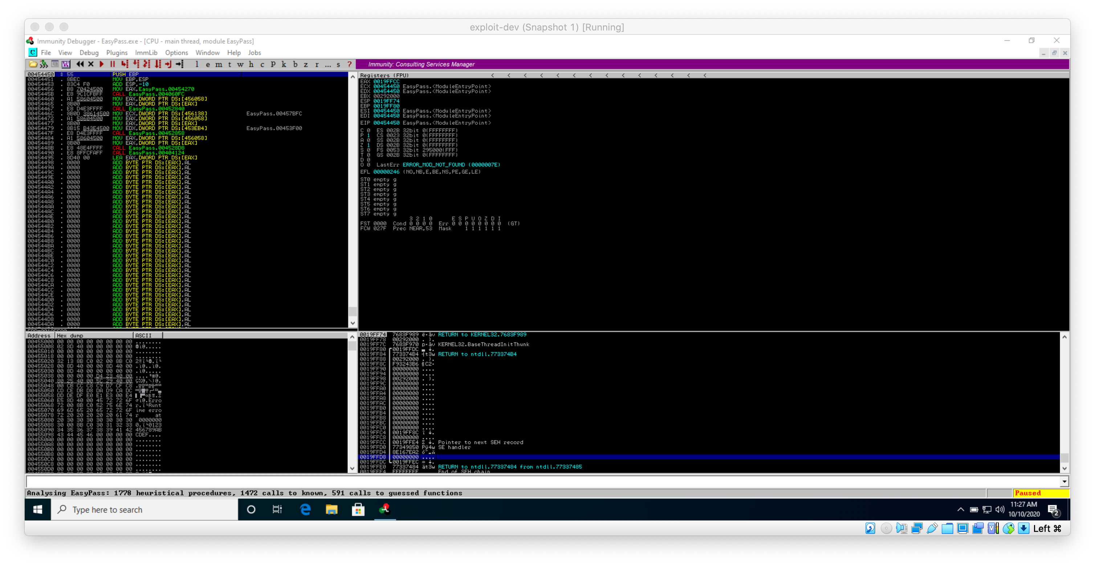Open the taskbar volume control
The height and width of the screenshot is (566, 1095).
click(x=1000, y=509)
